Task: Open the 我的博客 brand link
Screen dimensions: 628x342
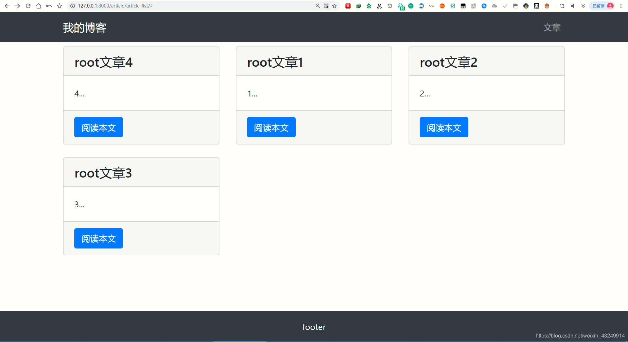Action: click(x=85, y=27)
